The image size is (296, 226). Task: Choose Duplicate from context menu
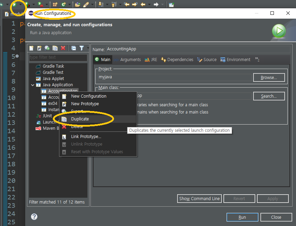[98, 119]
